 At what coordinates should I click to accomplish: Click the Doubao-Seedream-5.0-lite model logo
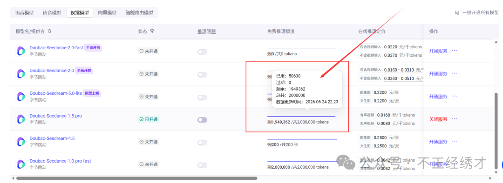pyautogui.click(x=21, y=96)
